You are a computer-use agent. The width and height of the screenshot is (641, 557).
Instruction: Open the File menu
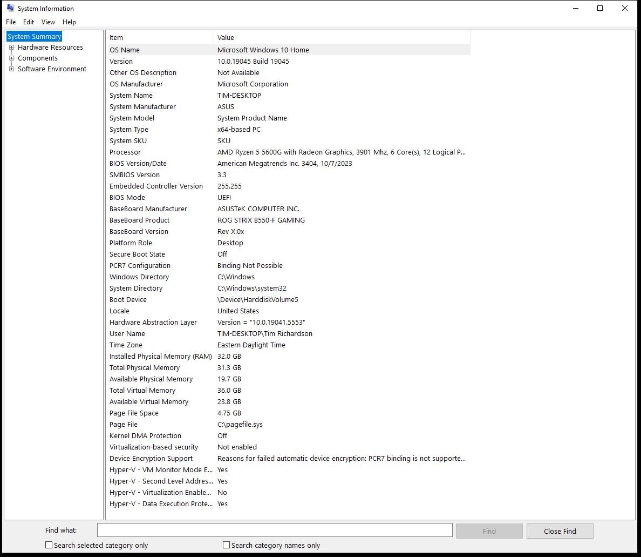(x=10, y=22)
